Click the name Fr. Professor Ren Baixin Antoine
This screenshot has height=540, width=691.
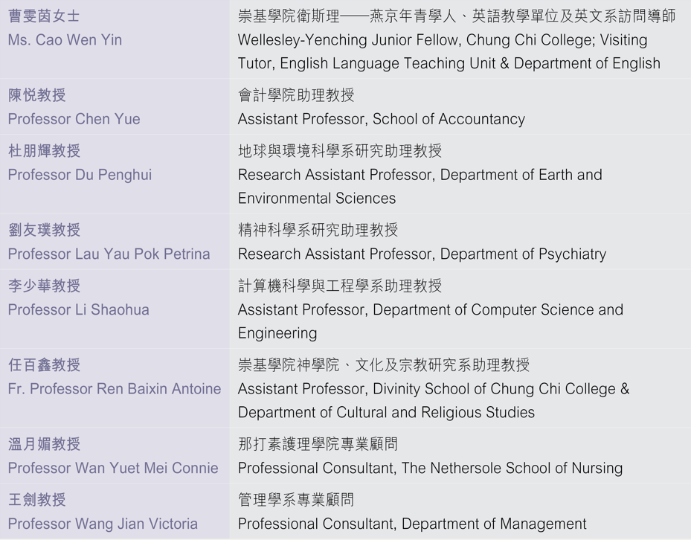[115, 388]
